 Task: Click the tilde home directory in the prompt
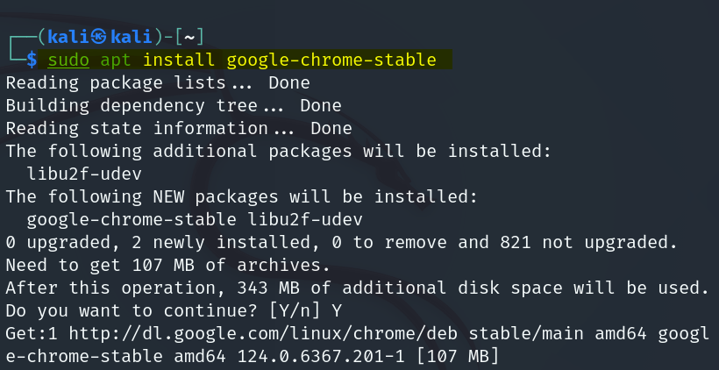(x=189, y=37)
